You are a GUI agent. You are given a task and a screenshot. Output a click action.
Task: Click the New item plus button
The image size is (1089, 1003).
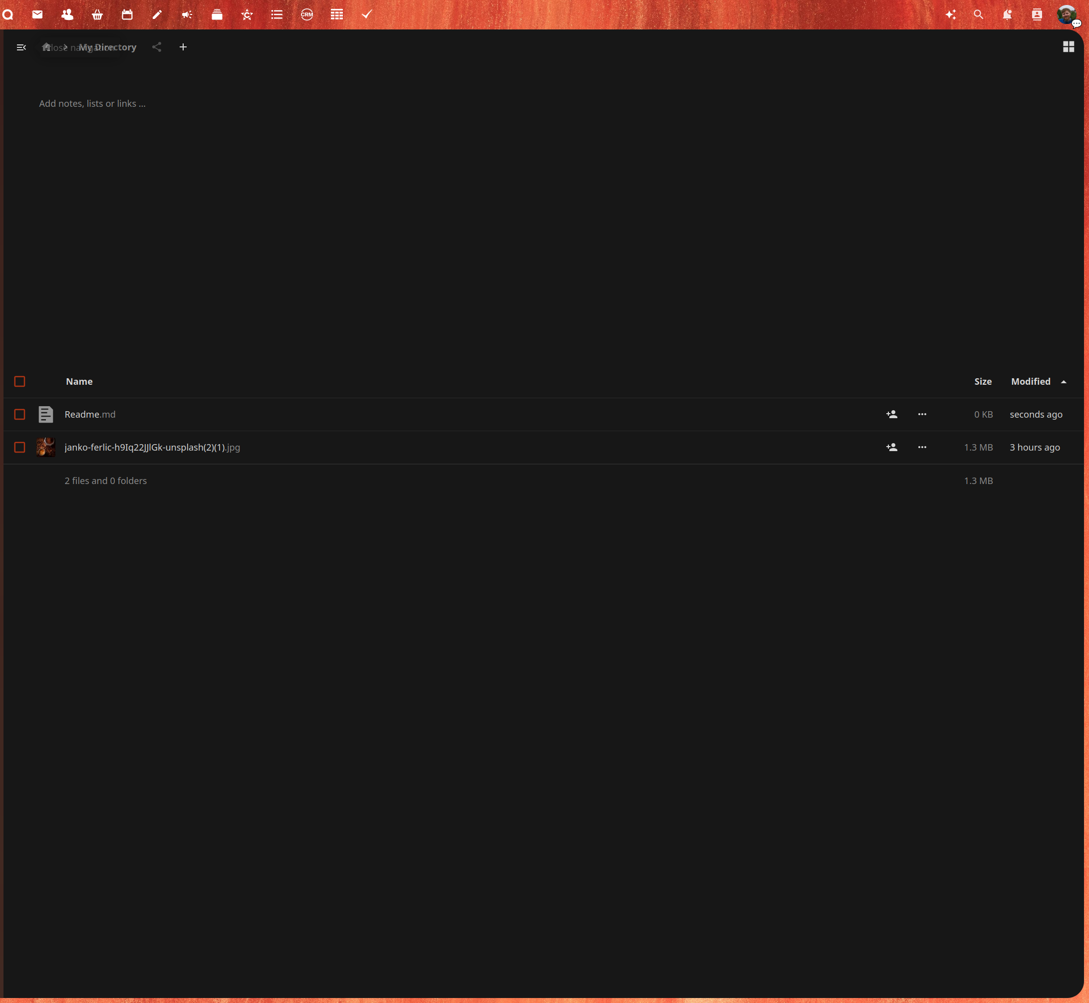[x=183, y=47]
